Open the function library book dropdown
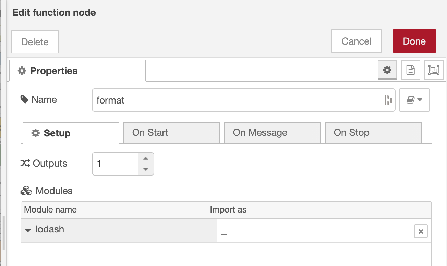 (x=414, y=100)
